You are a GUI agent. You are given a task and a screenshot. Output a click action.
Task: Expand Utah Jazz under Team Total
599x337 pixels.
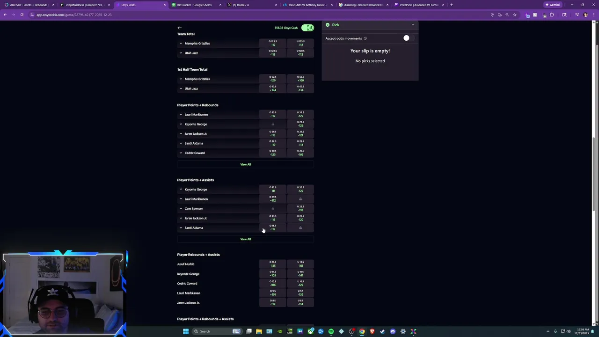181,53
